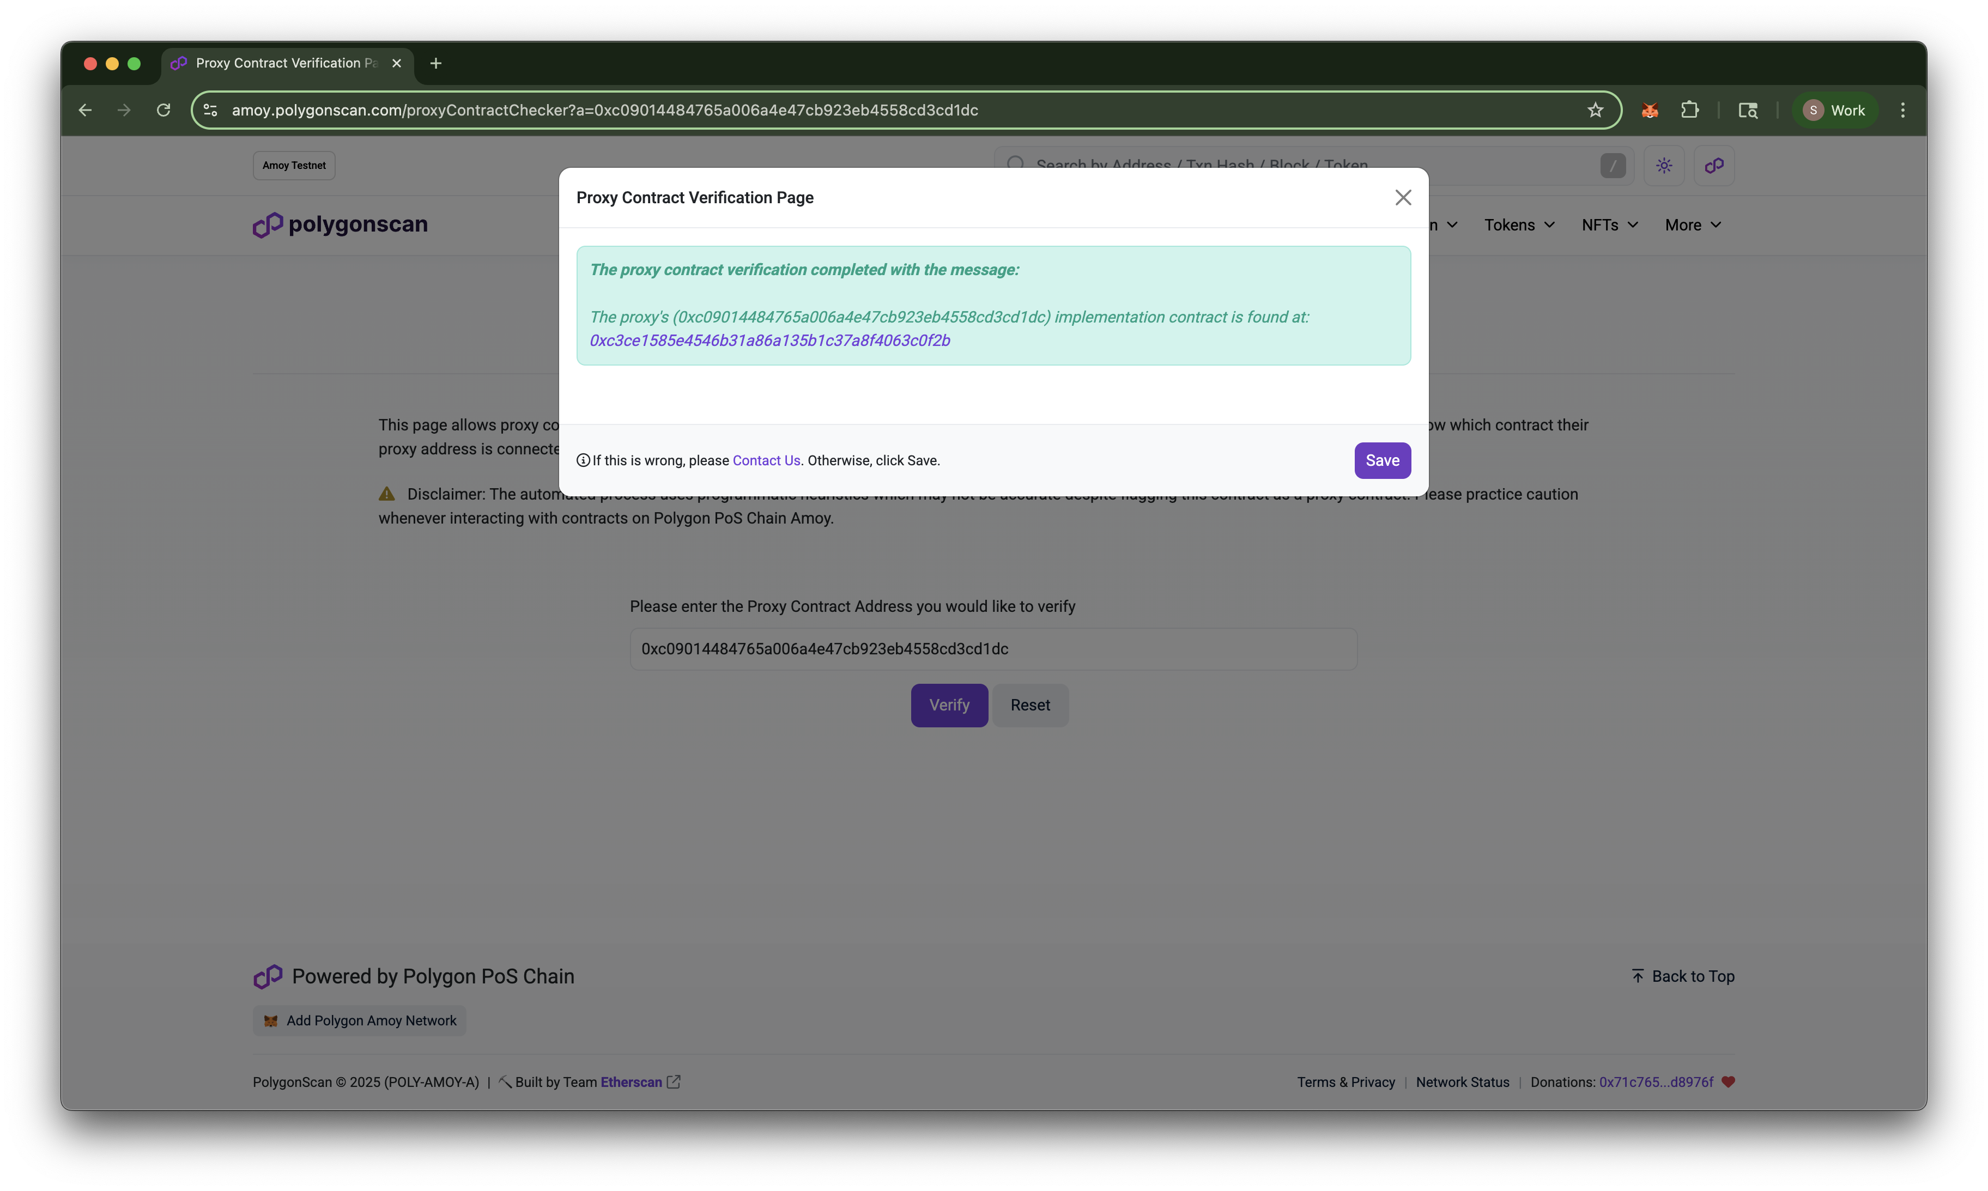The width and height of the screenshot is (1988, 1191).
Task: Open the Contact Us link
Action: point(766,460)
